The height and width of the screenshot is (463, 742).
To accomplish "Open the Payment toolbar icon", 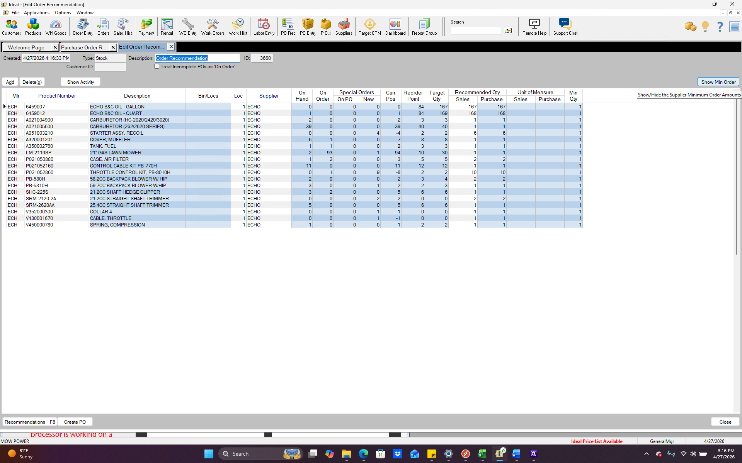I will pyautogui.click(x=146, y=27).
